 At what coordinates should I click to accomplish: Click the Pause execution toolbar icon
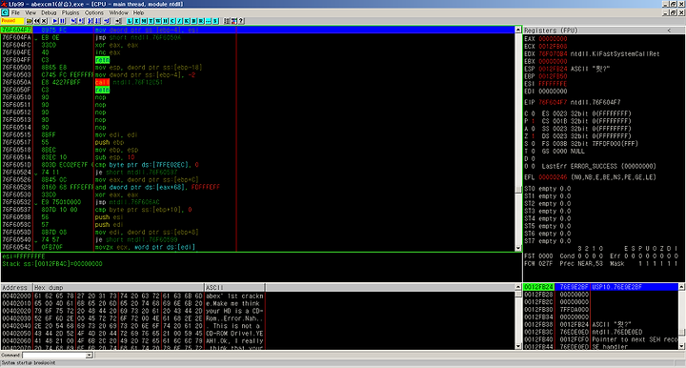pyautogui.click(x=62, y=21)
